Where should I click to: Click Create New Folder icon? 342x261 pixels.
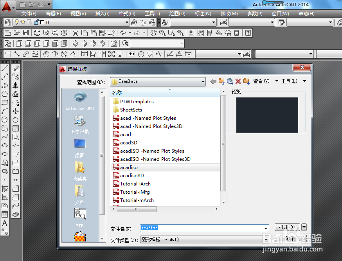[x=247, y=81]
